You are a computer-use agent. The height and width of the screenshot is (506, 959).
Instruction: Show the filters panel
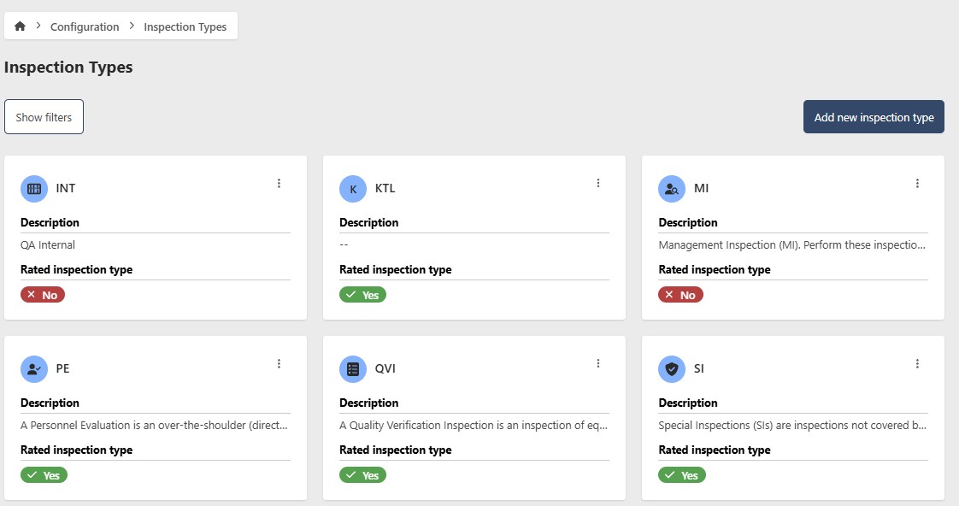coord(44,117)
